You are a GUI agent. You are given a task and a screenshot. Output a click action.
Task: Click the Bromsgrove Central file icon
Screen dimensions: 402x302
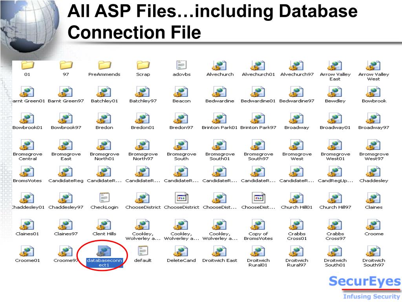pos(27,145)
